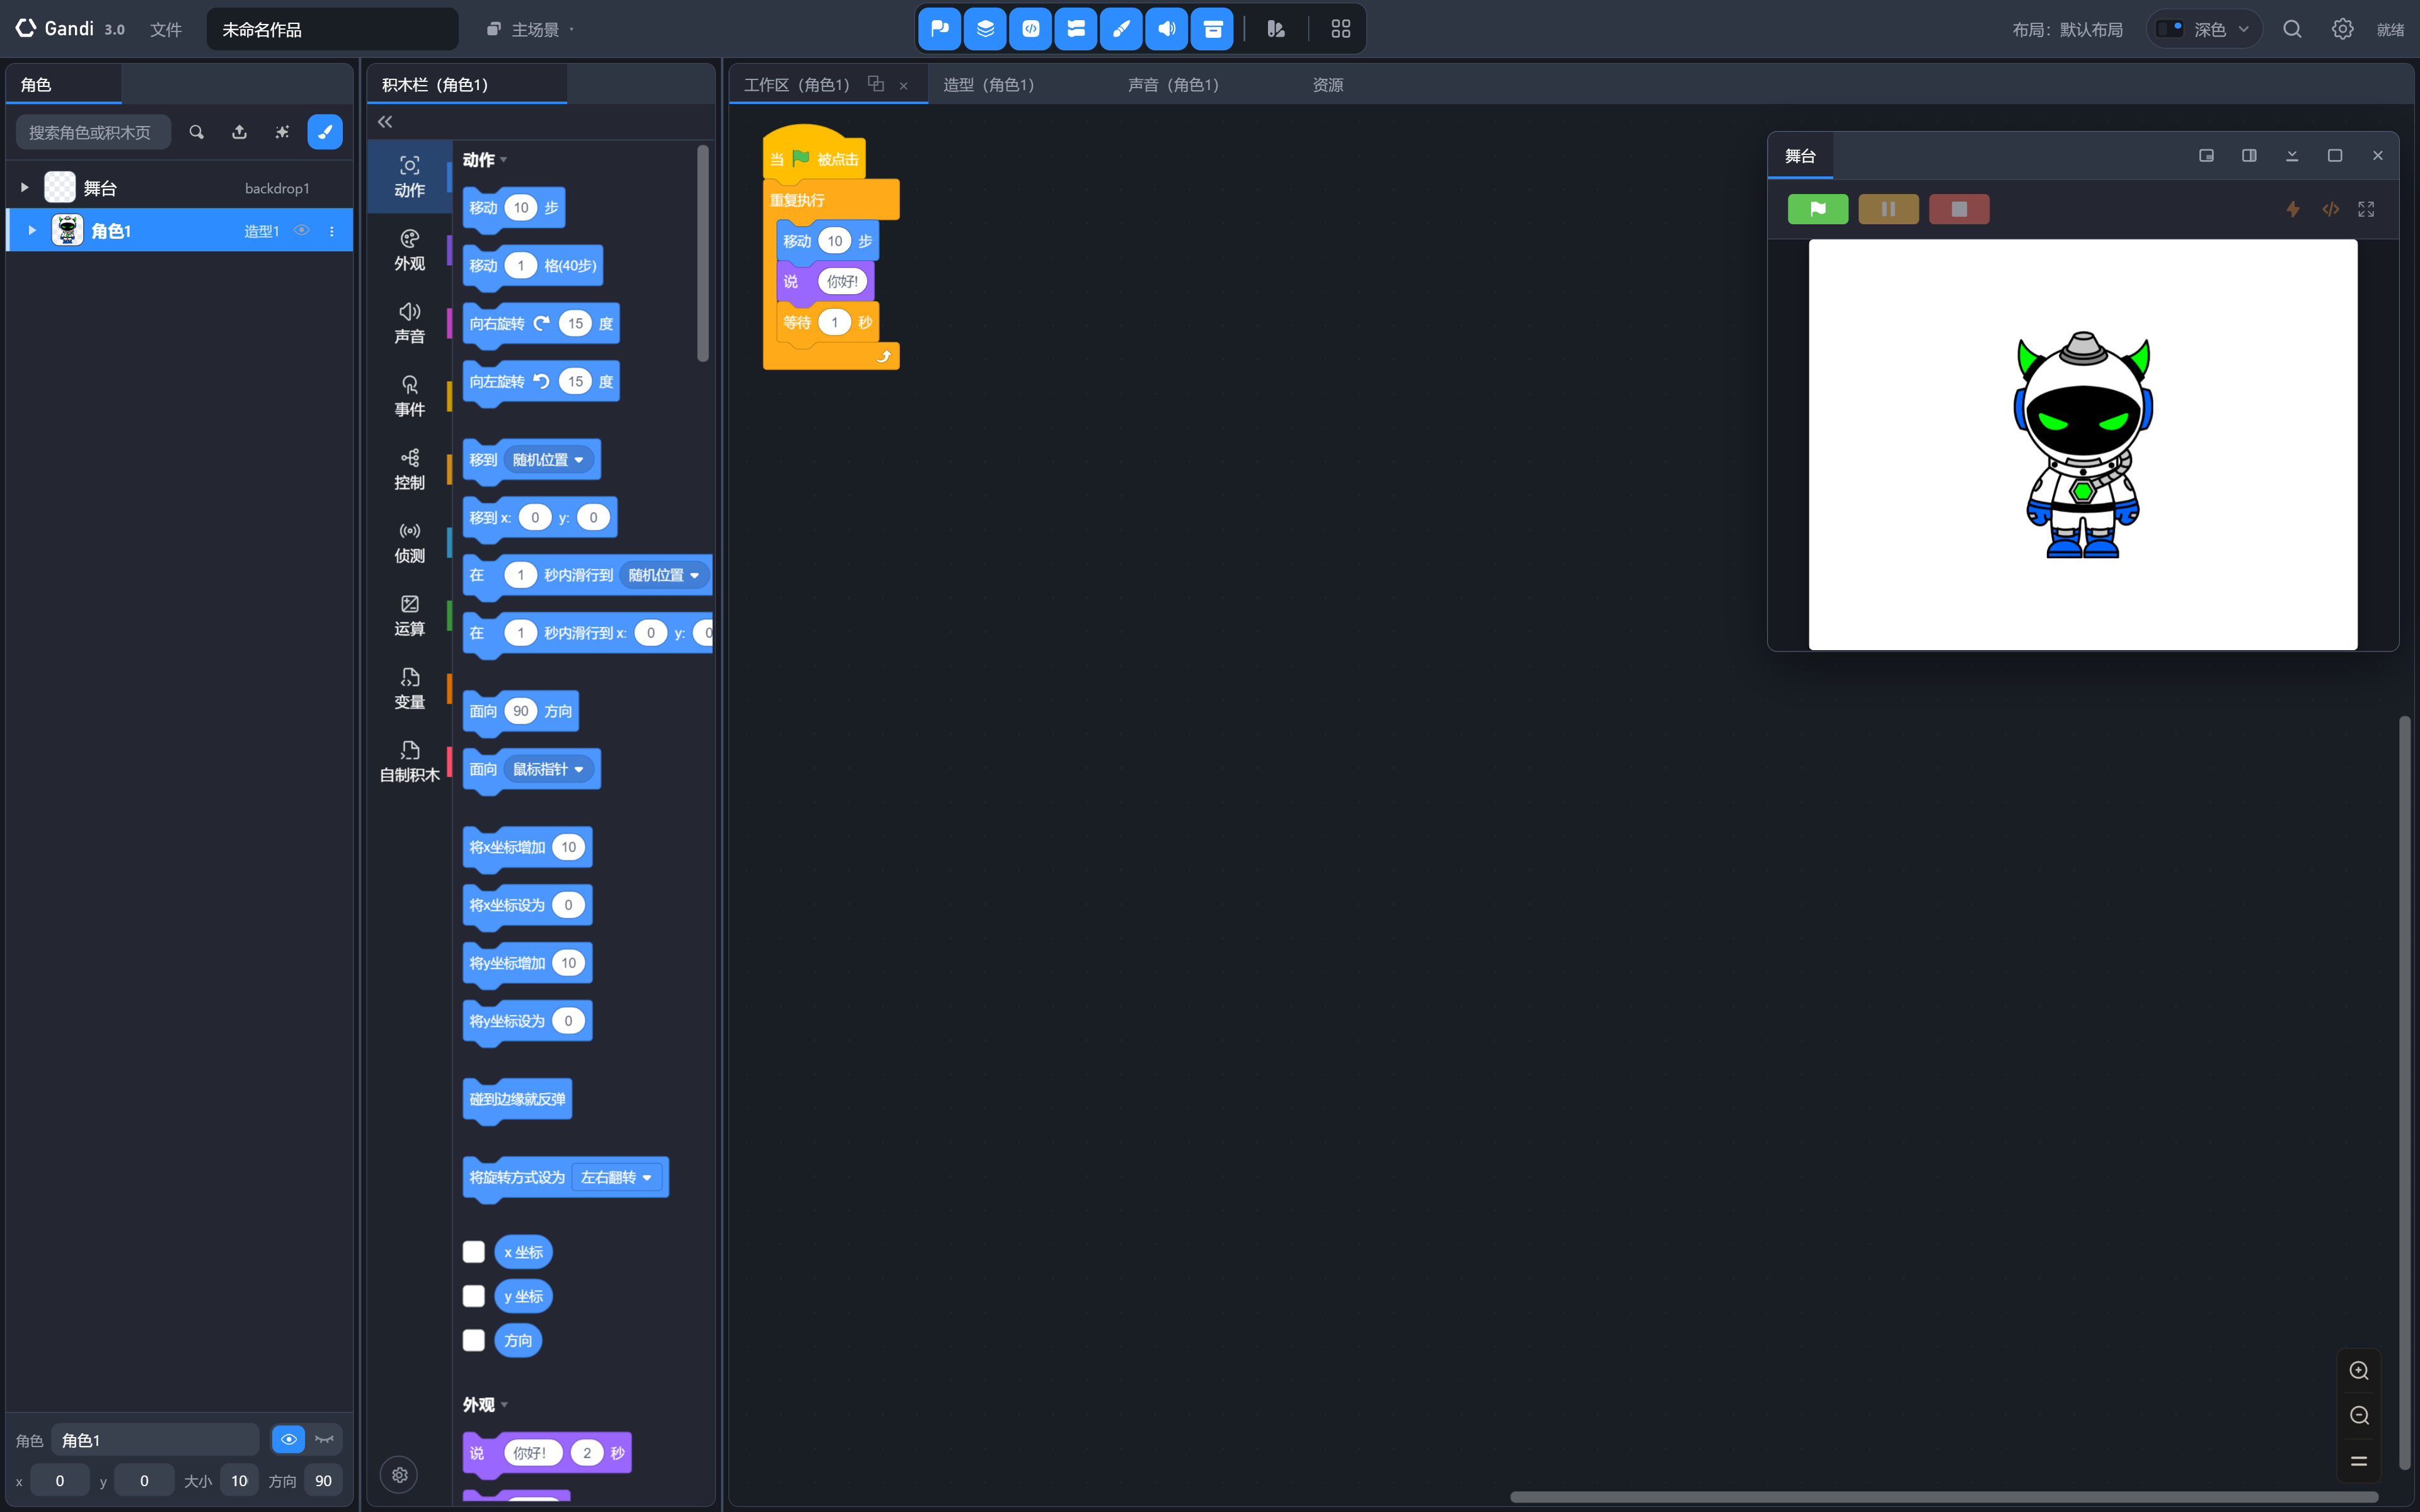This screenshot has width=2420, height=1512.
Task: Click the 搜索角色或积木页 search field
Action: coord(92,132)
